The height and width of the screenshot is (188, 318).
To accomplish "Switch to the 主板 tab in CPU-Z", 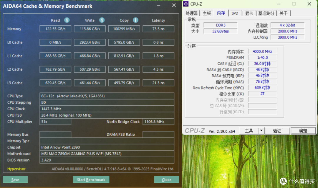I will click(x=207, y=13).
